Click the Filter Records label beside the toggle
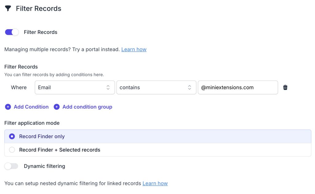Screen dimensions: 315x194 (41, 32)
